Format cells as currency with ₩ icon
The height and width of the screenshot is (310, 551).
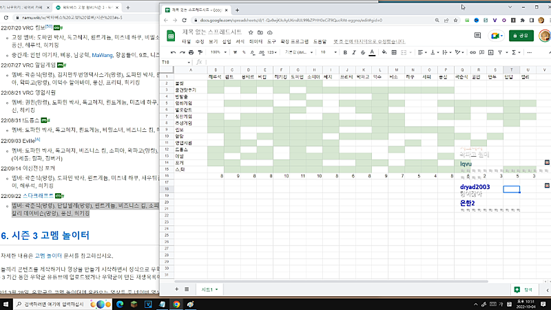235,52
